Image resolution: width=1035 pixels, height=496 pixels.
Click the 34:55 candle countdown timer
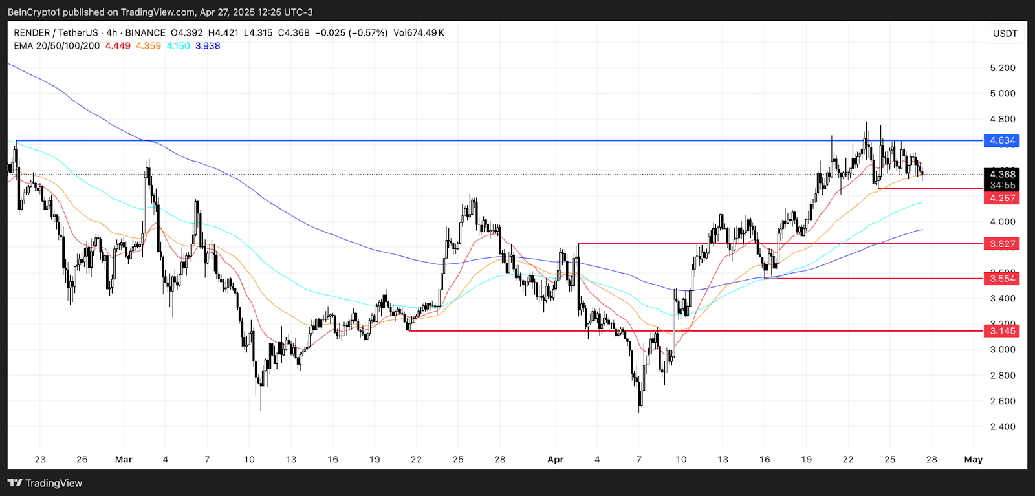(1001, 186)
